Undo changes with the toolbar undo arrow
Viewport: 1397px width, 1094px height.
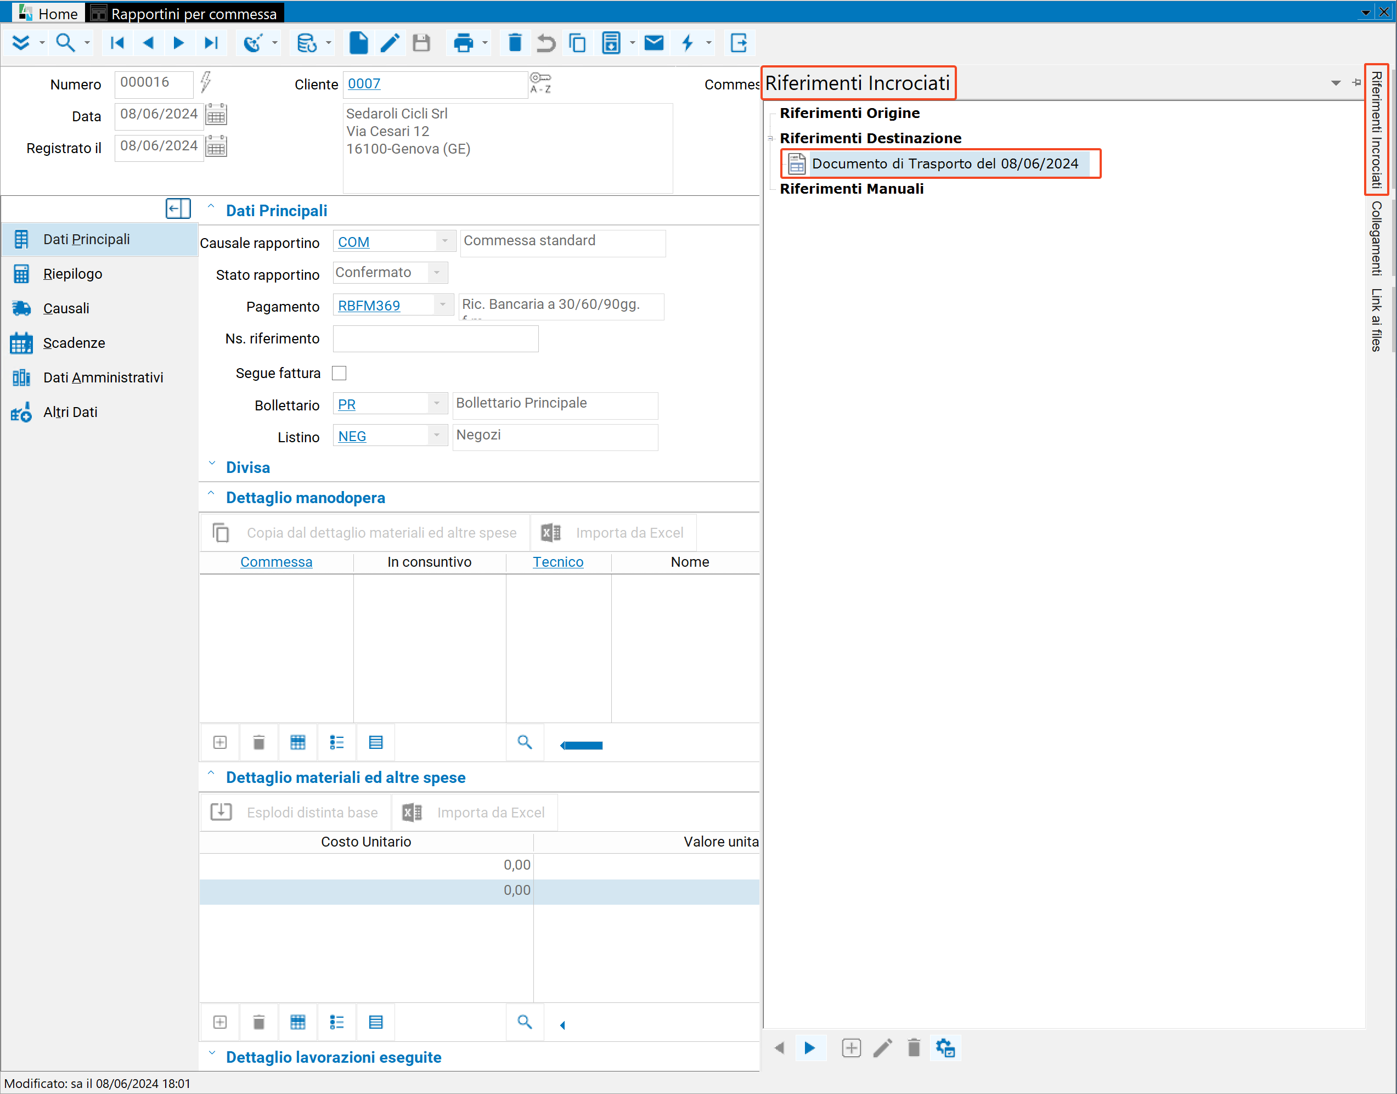(x=546, y=43)
